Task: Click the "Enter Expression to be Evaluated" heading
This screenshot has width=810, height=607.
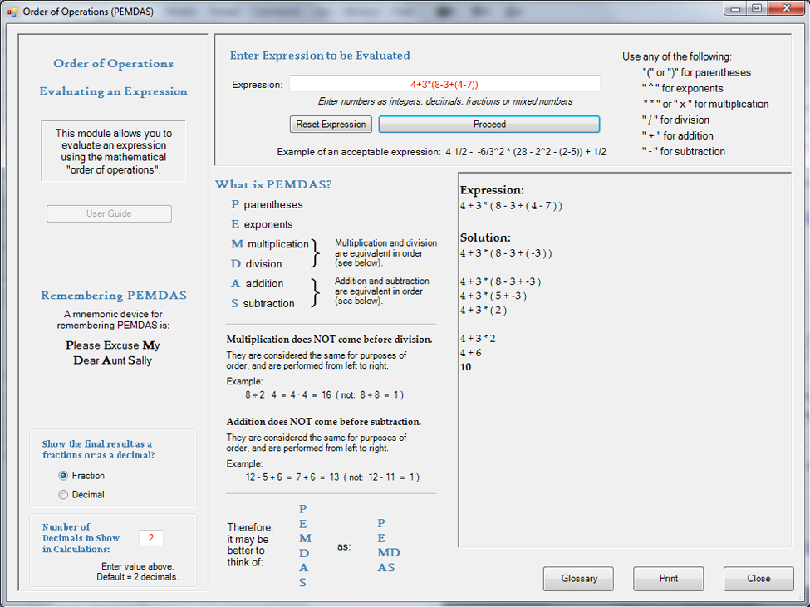Action: (x=320, y=56)
